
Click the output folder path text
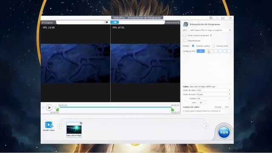pos(202,111)
